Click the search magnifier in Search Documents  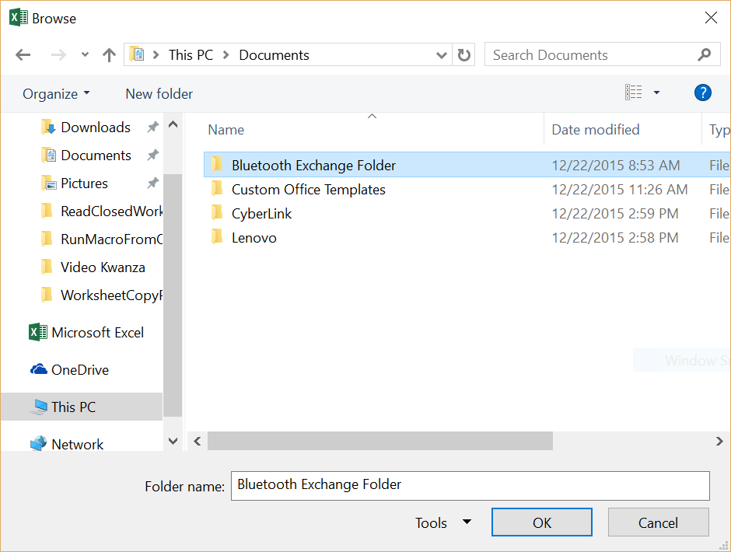pos(704,54)
